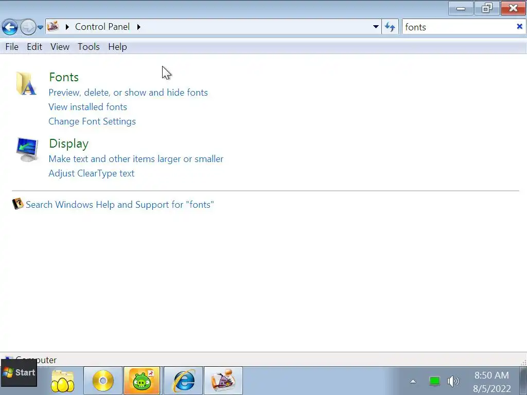Show hidden tray icons arrow
The height and width of the screenshot is (395, 527).
413,381
